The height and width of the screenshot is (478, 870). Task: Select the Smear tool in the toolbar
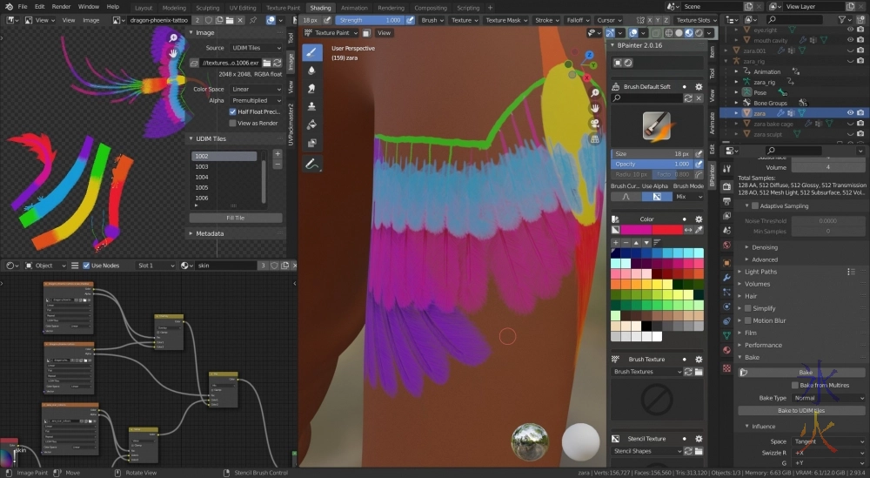coord(313,89)
